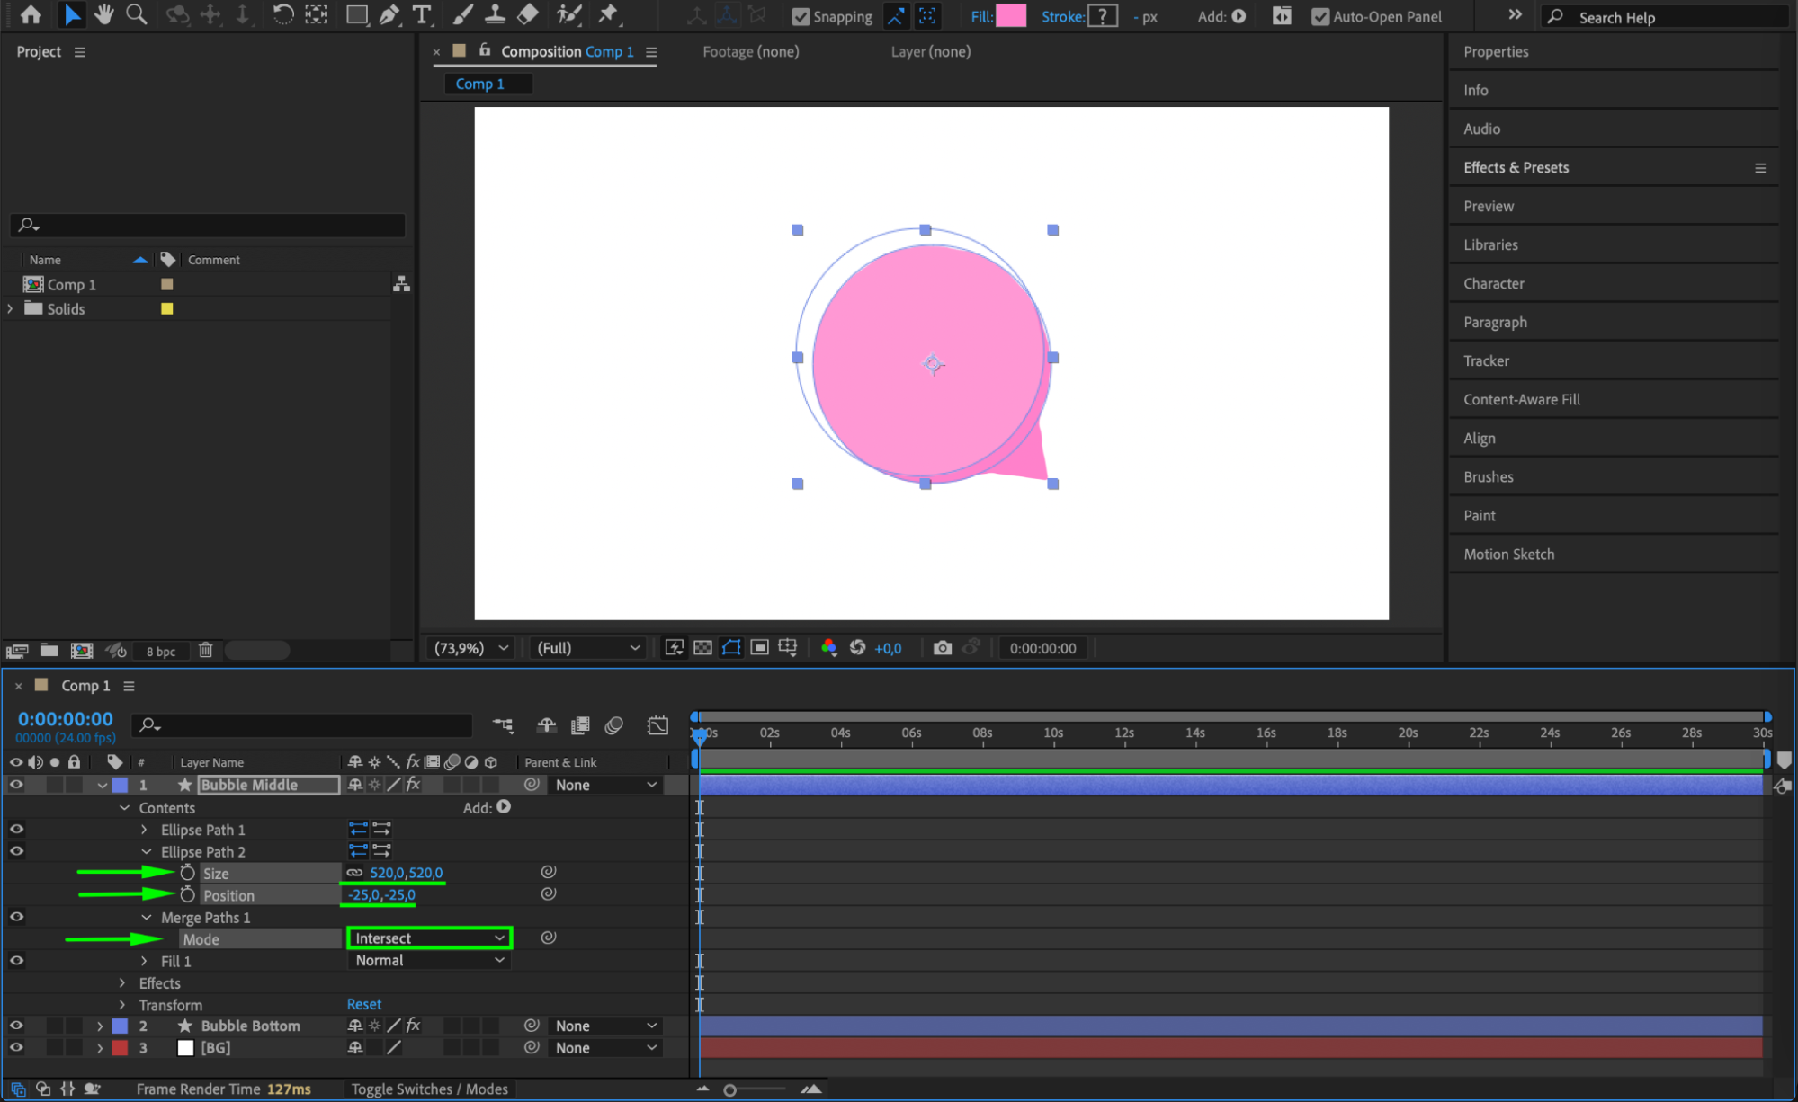
Task: Open the Effects & Presets panel
Action: [x=1516, y=167]
